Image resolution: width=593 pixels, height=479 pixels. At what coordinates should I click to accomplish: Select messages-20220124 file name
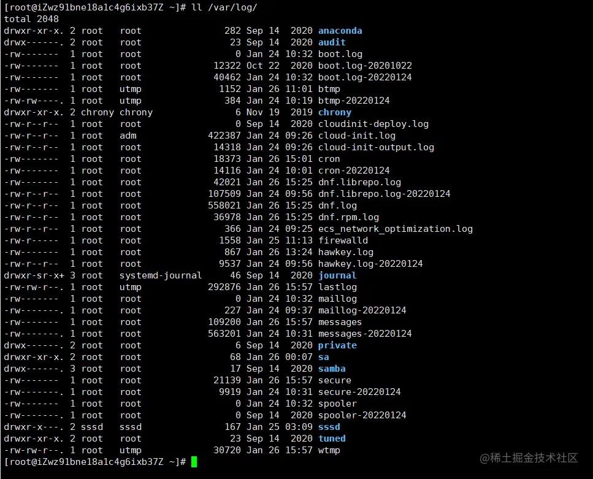(x=365, y=334)
